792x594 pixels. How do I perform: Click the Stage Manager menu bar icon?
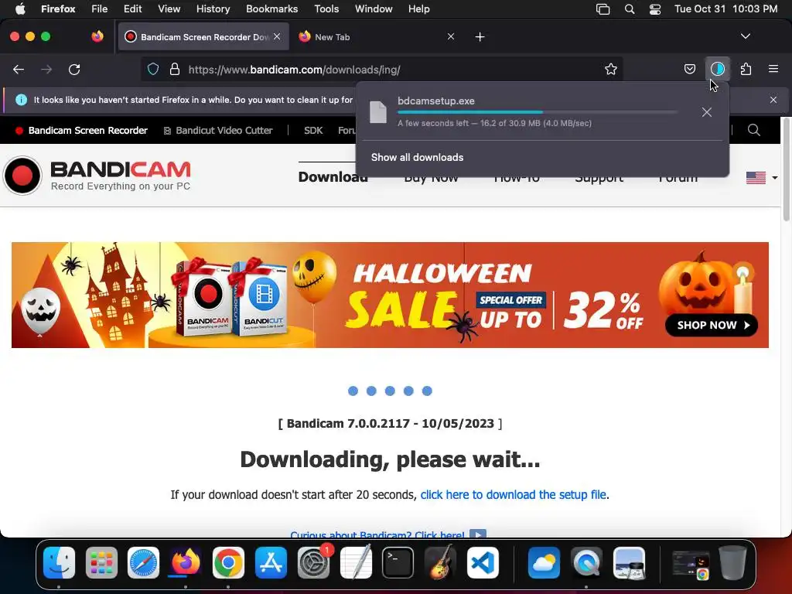(x=603, y=9)
